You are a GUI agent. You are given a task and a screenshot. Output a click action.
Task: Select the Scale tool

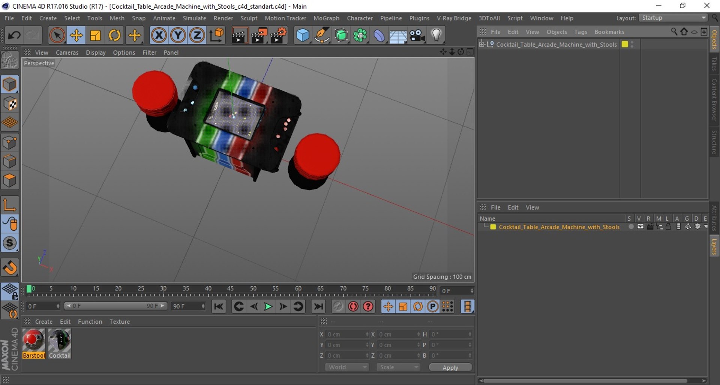96,36
